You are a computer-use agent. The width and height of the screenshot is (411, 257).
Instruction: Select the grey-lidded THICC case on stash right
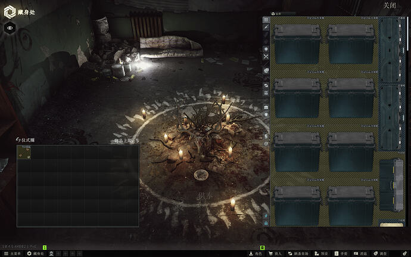(x=391, y=185)
